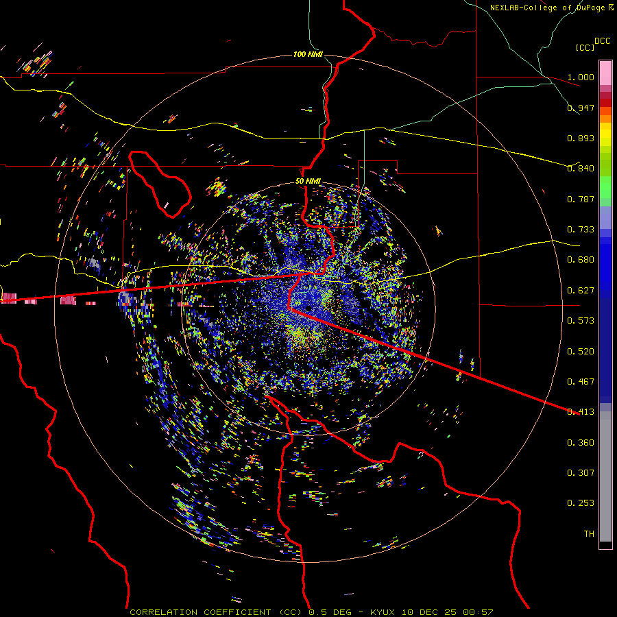Click the 1.000 value on the color scale
The width and height of the screenshot is (617, 617).
point(581,77)
